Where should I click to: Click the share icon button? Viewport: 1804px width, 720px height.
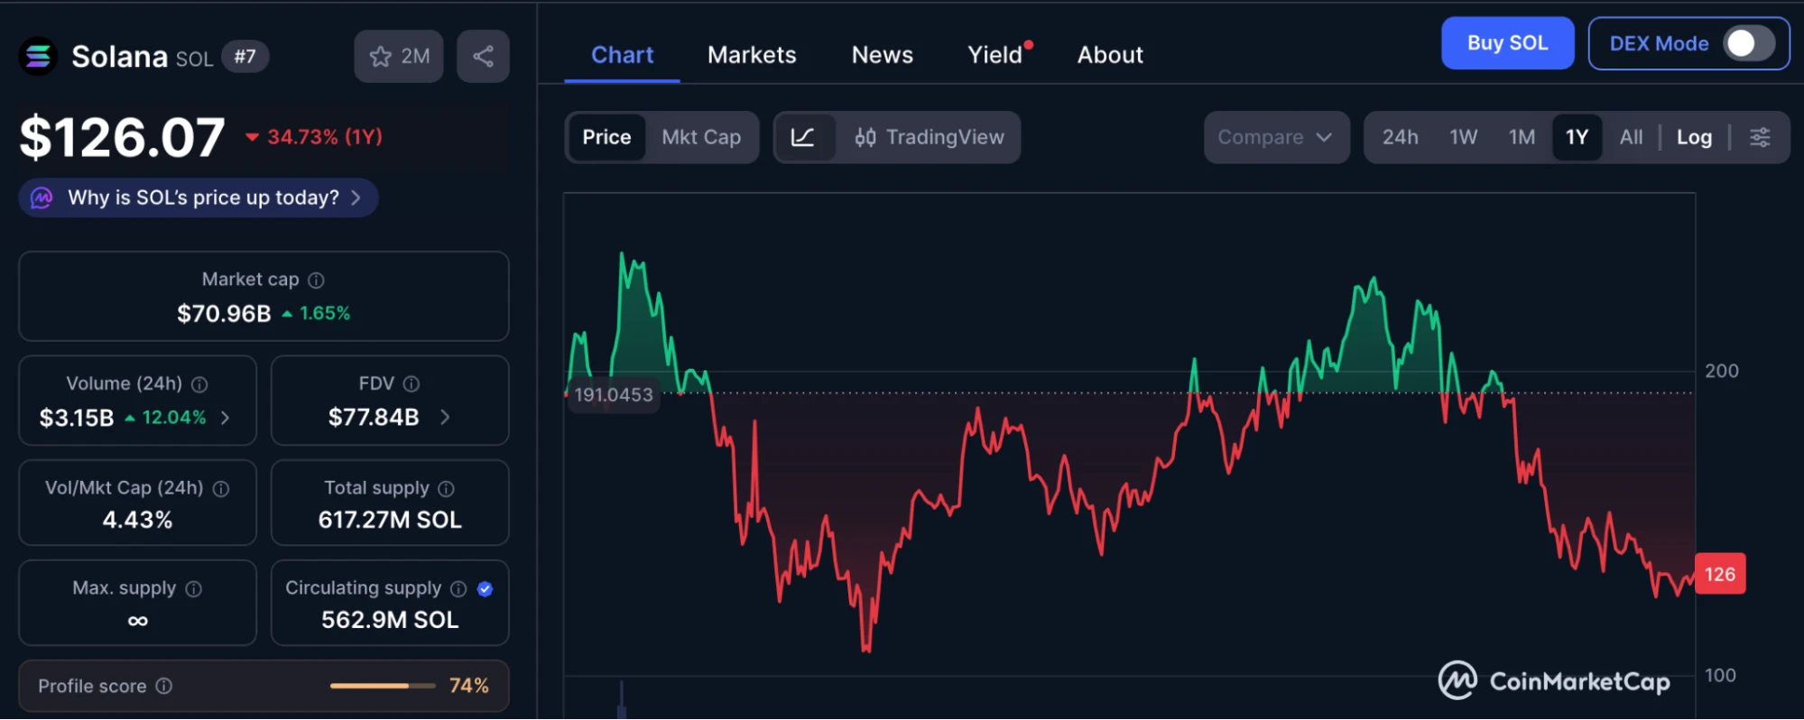483,57
